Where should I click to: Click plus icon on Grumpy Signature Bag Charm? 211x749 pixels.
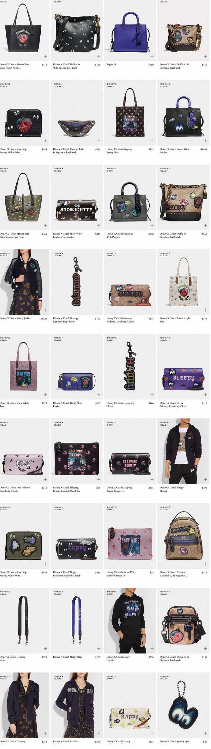[99, 310]
